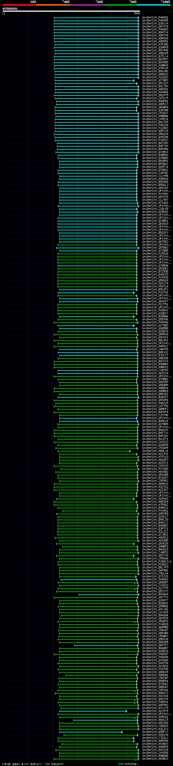The width and height of the screenshot is (173, 766).
Task: Select hit label UniRef100_C1BV50
Action: pos(155,370)
